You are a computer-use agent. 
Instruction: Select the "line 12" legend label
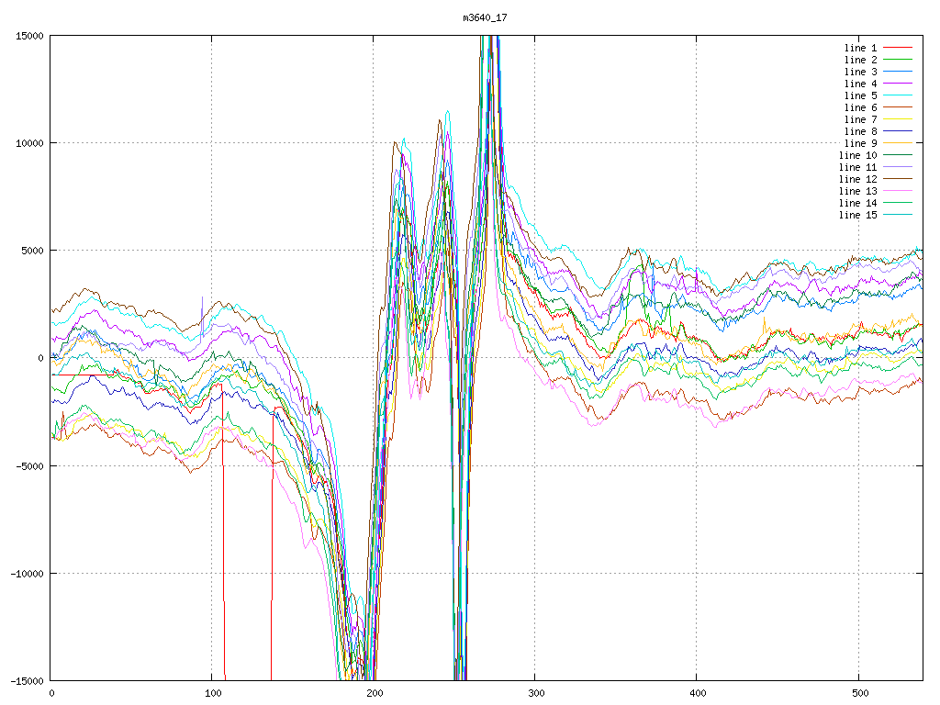coord(858,179)
